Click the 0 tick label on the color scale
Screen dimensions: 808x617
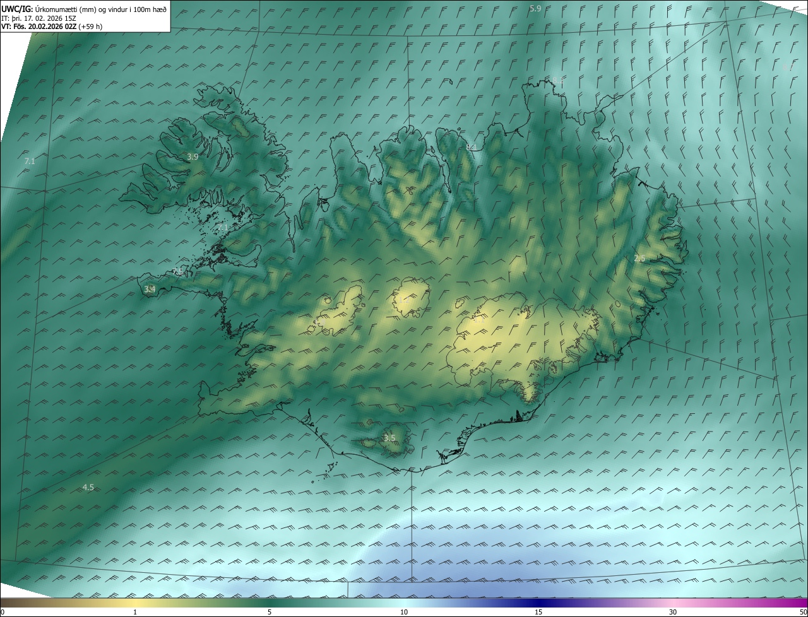click(3, 612)
